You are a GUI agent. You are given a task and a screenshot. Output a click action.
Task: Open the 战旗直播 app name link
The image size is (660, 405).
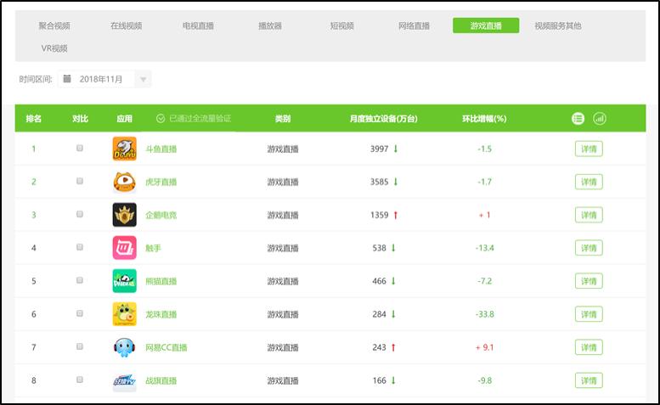161,380
